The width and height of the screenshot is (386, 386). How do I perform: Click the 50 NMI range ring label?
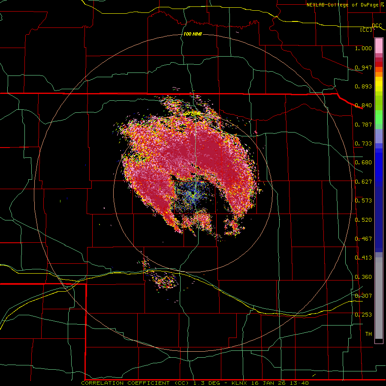192,114
